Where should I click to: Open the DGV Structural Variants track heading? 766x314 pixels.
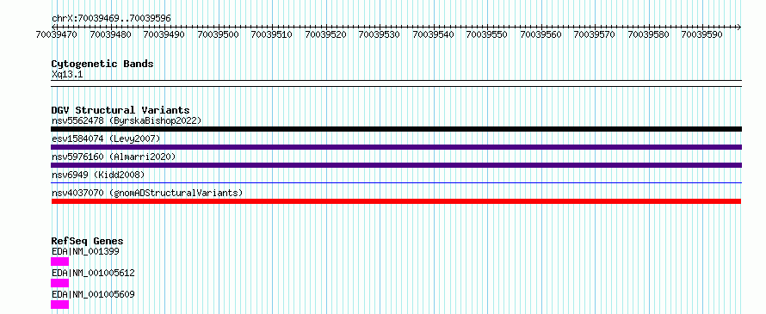tap(120, 110)
